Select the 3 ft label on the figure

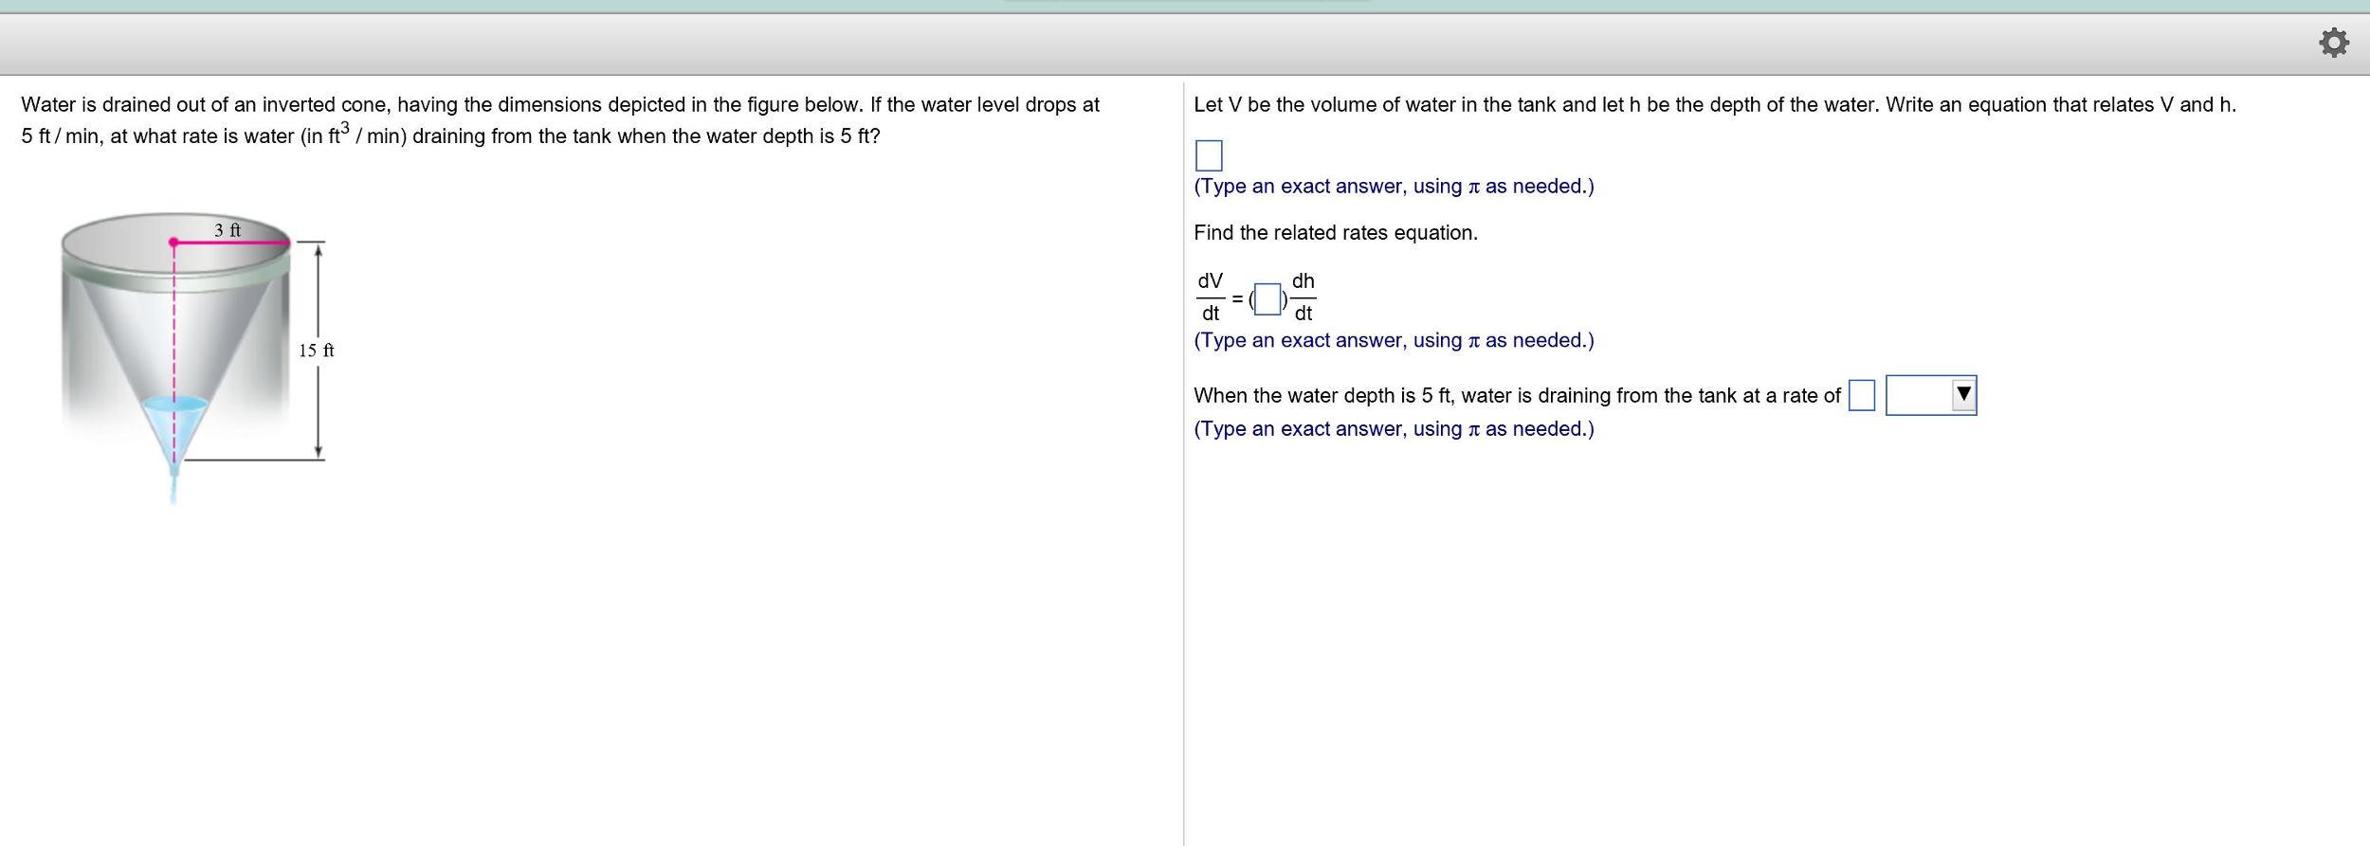(x=228, y=230)
